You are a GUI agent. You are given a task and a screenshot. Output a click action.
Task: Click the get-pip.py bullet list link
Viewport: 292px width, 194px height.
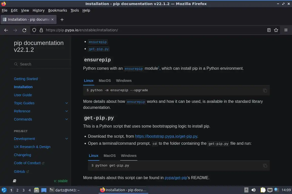99,49
